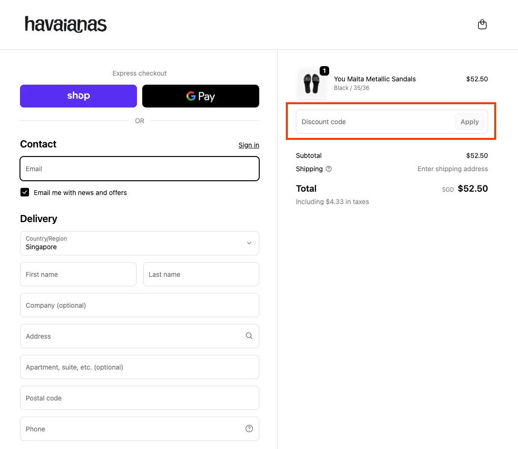Click the Apartment, suite, etc. field
The width and height of the screenshot is (518, 449).
[x=139, y=367]
